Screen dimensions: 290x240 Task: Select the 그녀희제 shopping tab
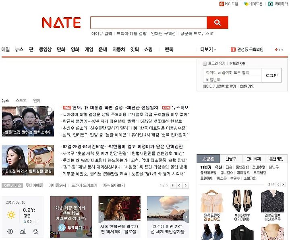pyautogui.click(x=254, y=159)
